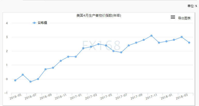Click the 2017-01 x-axis label
The height and width of the screenshot is (106, 199).
(x=76, y=97)
